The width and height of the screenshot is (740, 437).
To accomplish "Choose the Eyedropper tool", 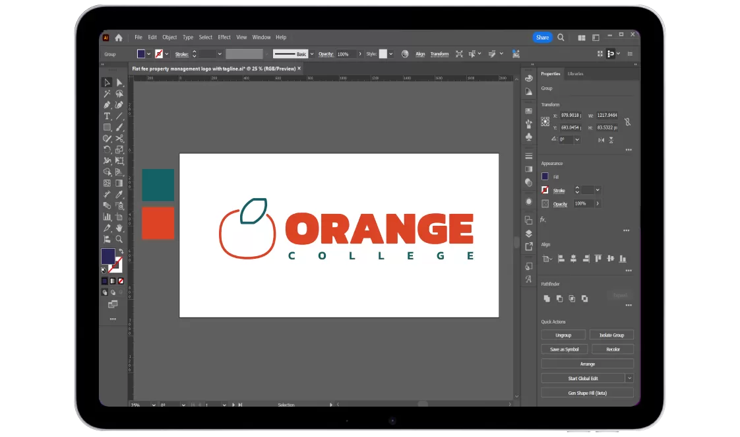I will point(119,194).
